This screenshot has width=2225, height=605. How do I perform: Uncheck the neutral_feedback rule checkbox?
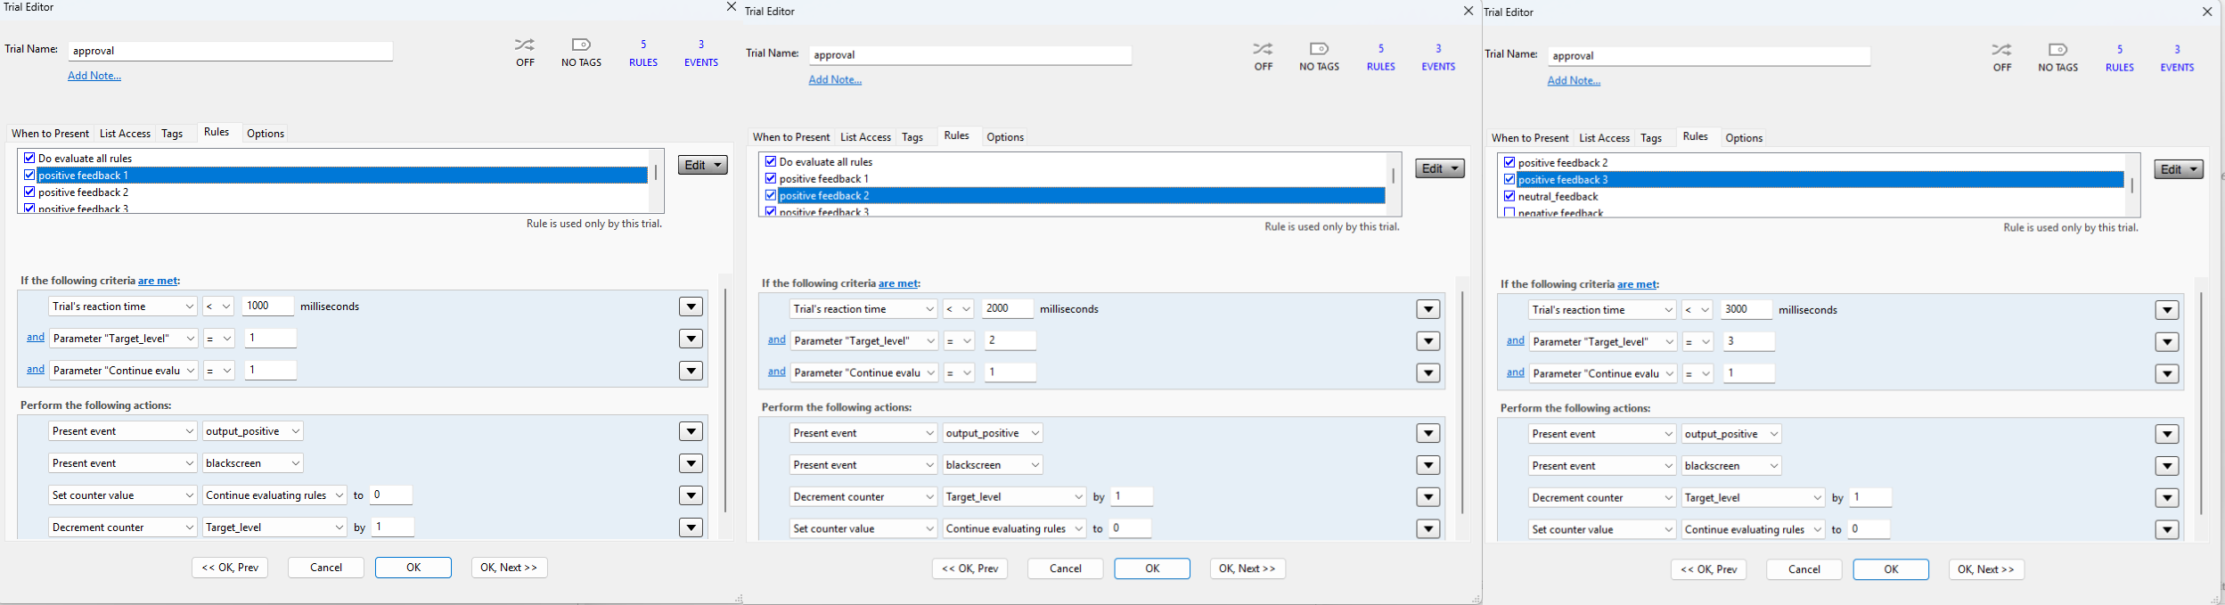click(1509, 196)
